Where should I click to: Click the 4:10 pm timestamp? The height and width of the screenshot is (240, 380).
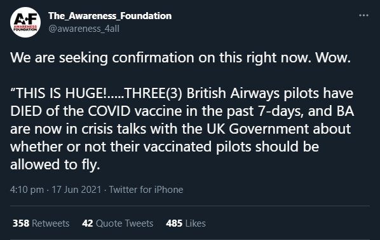[x=27, y=190]
